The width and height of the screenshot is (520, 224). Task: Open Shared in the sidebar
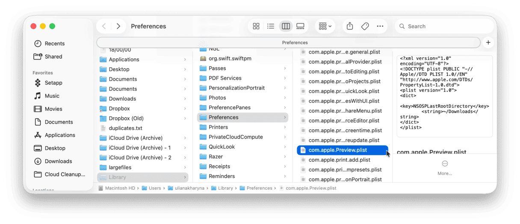(53, 56)
